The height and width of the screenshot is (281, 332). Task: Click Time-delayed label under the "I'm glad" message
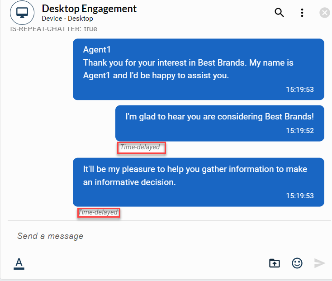tap(140, 147)
